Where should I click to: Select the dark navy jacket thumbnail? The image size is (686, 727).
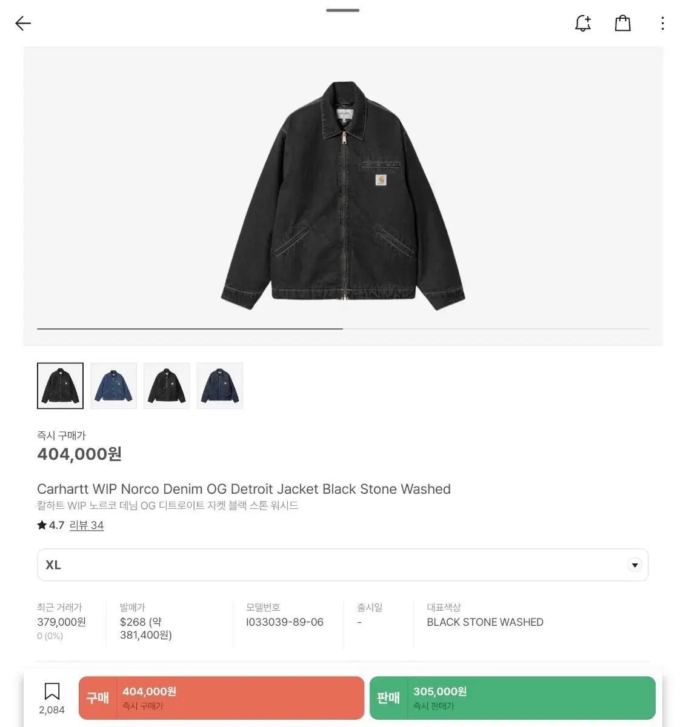[220, 386]
